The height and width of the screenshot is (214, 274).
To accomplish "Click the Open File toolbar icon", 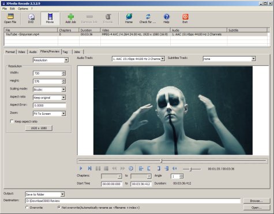I will (10, 18).
